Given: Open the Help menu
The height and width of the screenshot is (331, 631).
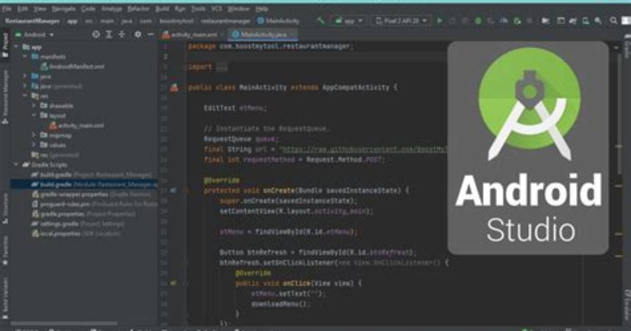Looking at the screenshot, I should 262,9.
